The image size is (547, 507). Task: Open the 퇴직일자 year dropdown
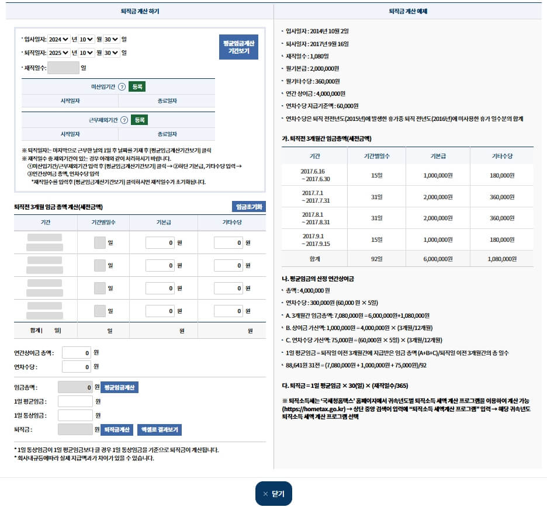(59, 53)
